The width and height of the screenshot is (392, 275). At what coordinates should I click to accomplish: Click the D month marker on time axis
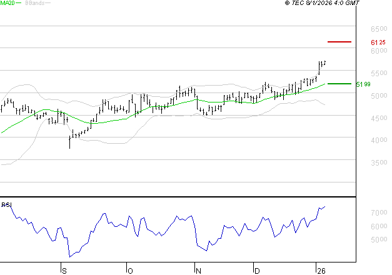tap(257, 271)
